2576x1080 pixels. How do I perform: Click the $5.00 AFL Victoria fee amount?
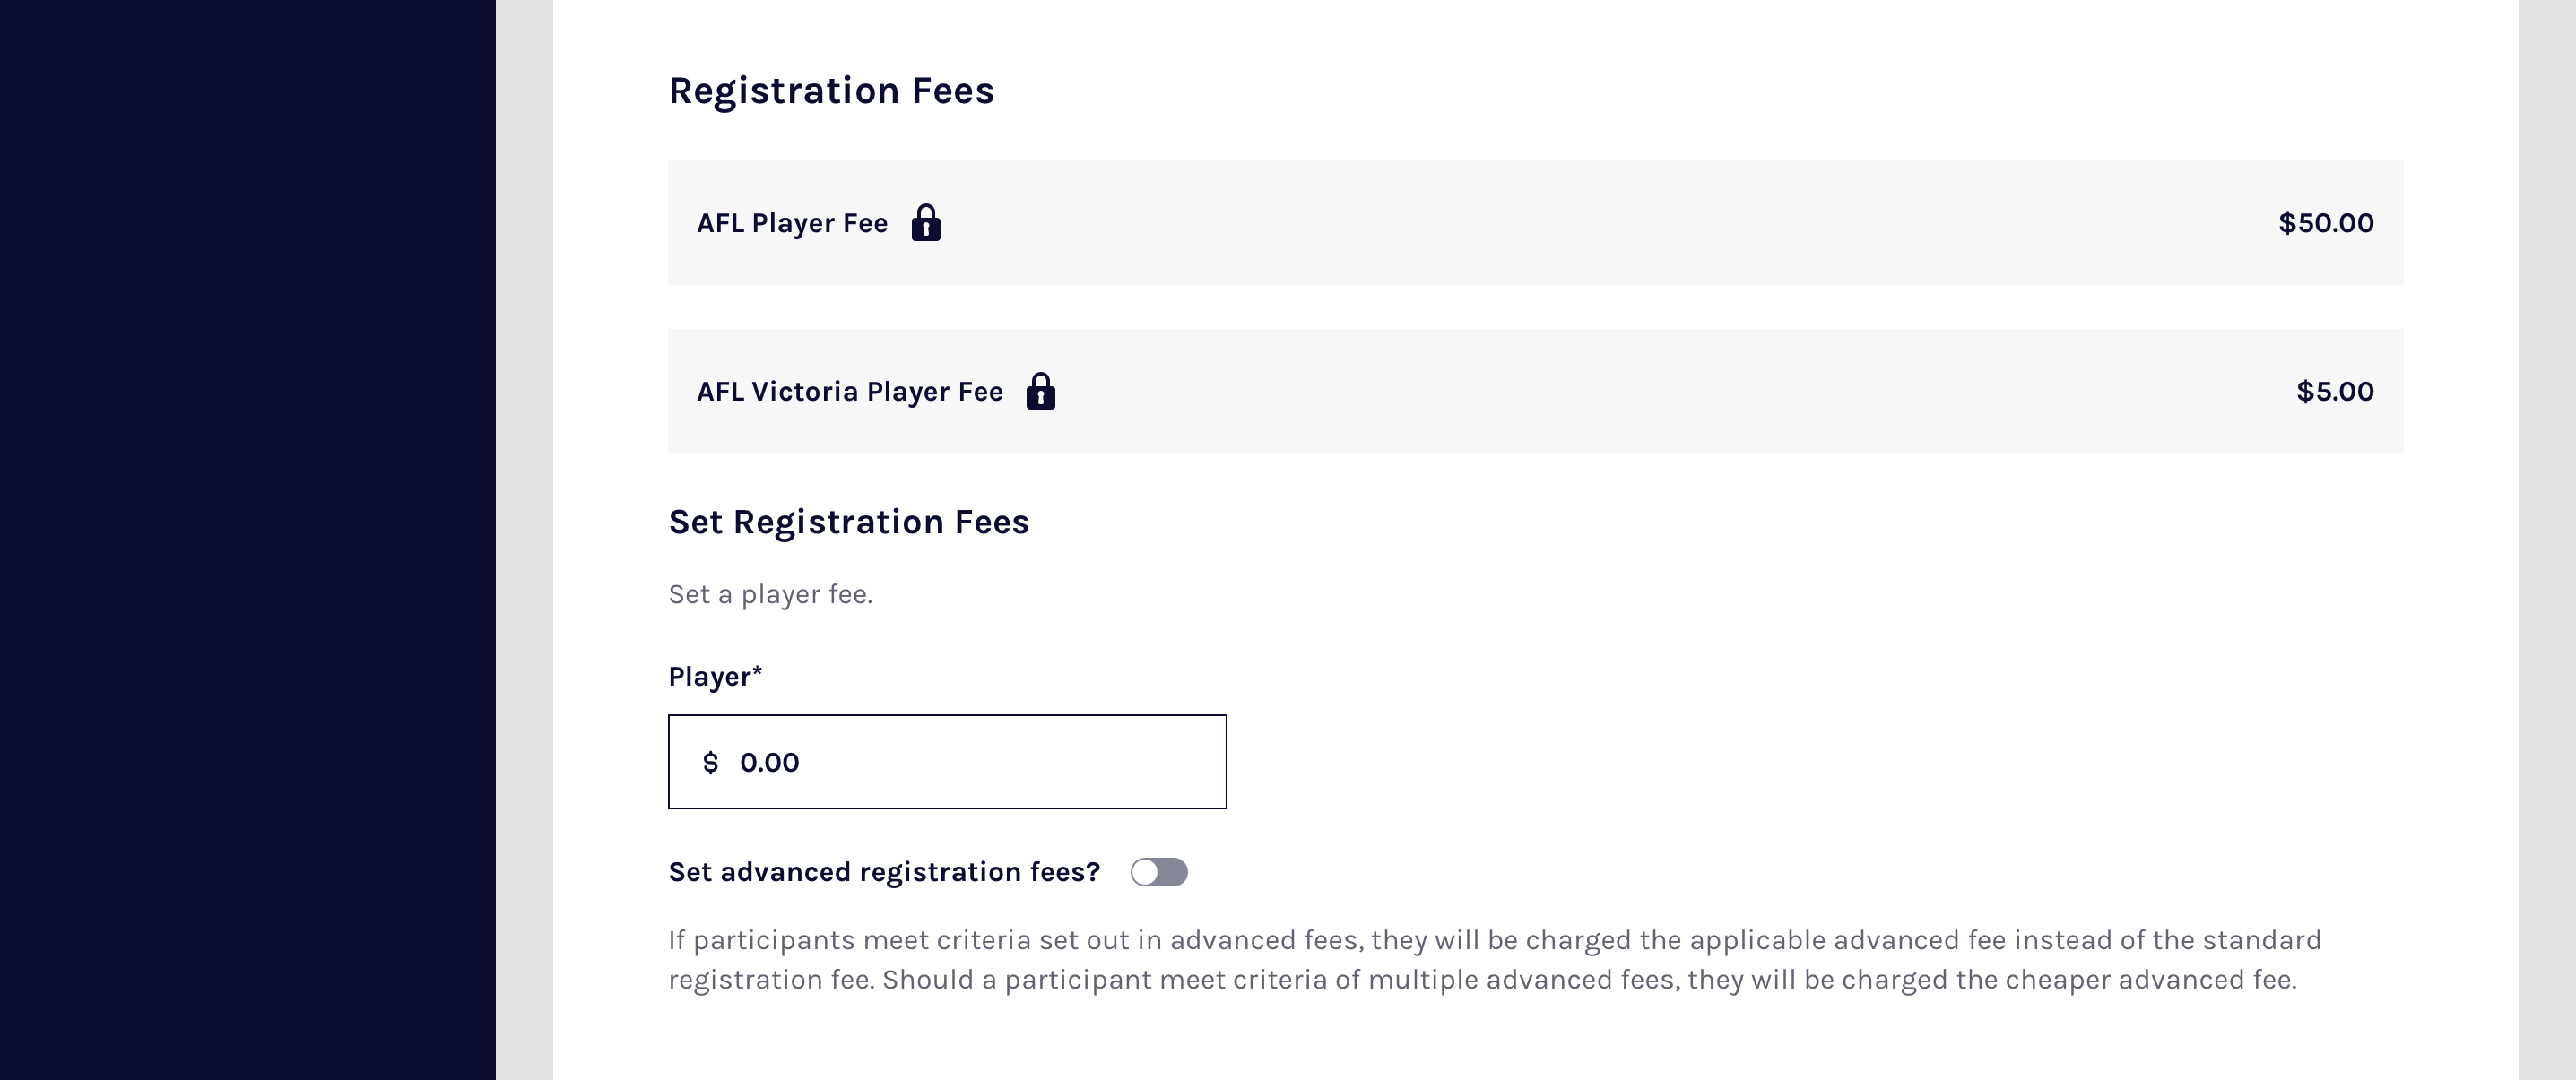[2334, 391]
